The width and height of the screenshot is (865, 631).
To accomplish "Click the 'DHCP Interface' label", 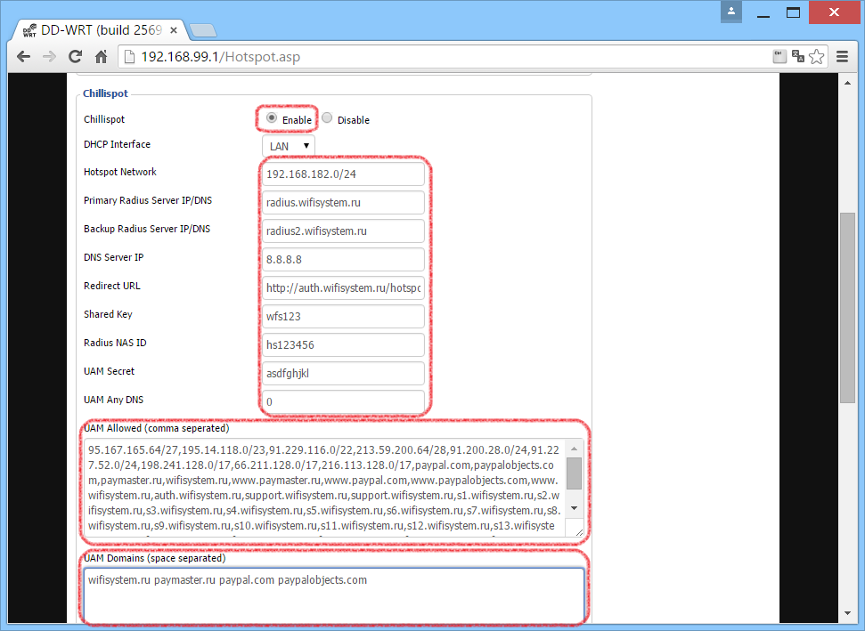I will point(117,144).
